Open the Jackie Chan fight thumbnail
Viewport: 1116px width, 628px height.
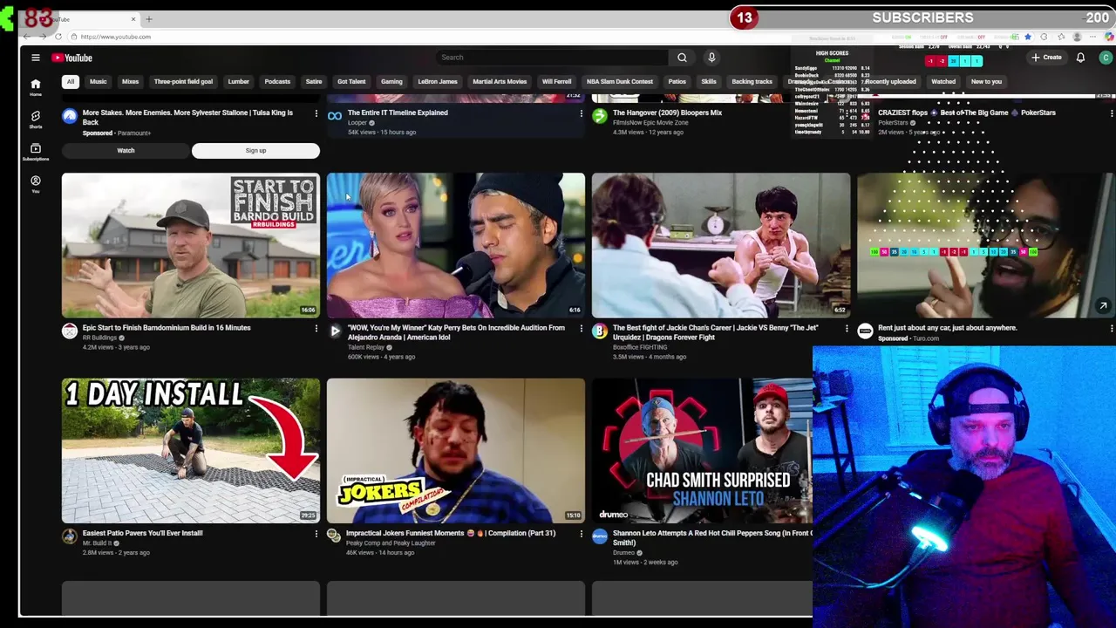pos(721,245)
